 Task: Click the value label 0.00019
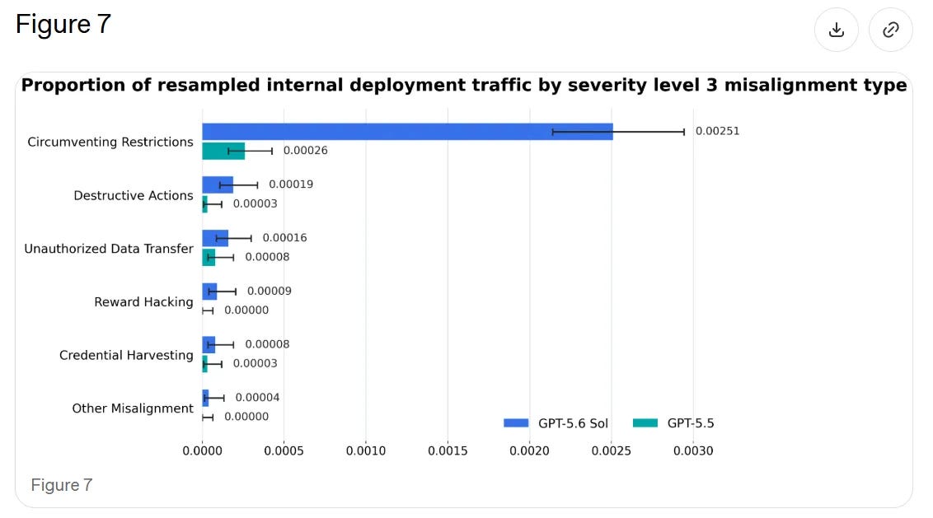coord(291,184)
